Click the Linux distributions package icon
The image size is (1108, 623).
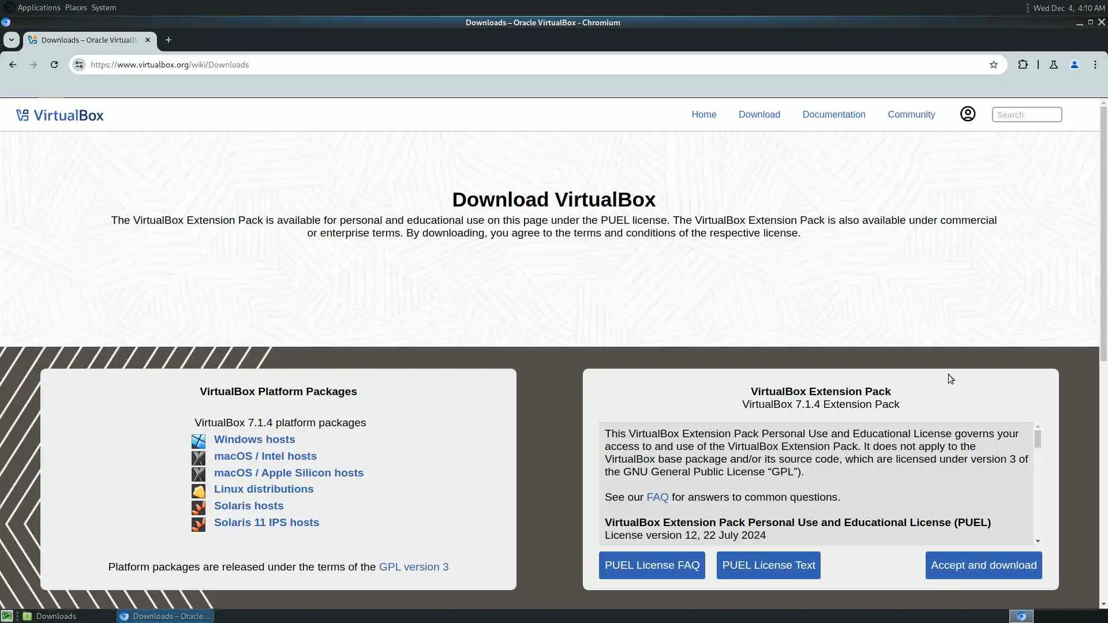click(198, 491)
